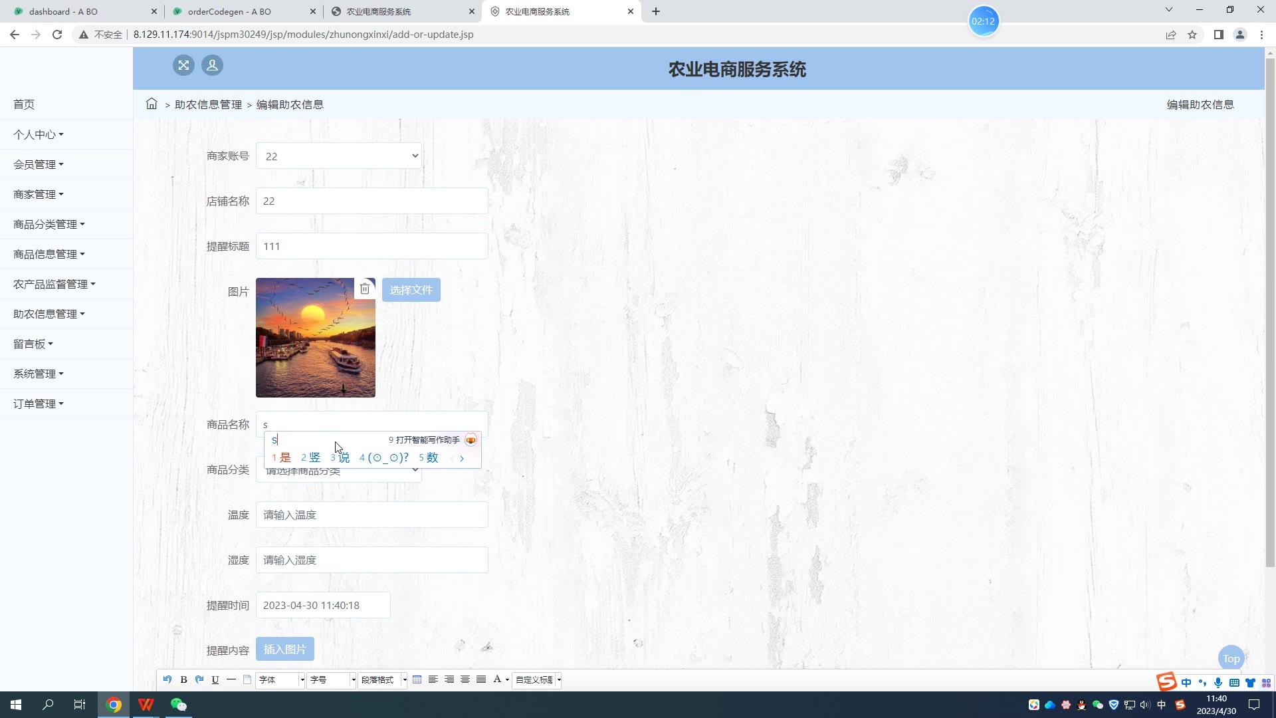Open the user profile icon in header
The height and width of the screenshot is (718, 1276).
click(x=212, y=65)
